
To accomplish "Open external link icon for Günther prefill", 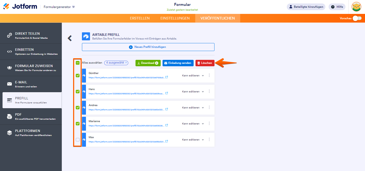I will (x=167, y=77).
